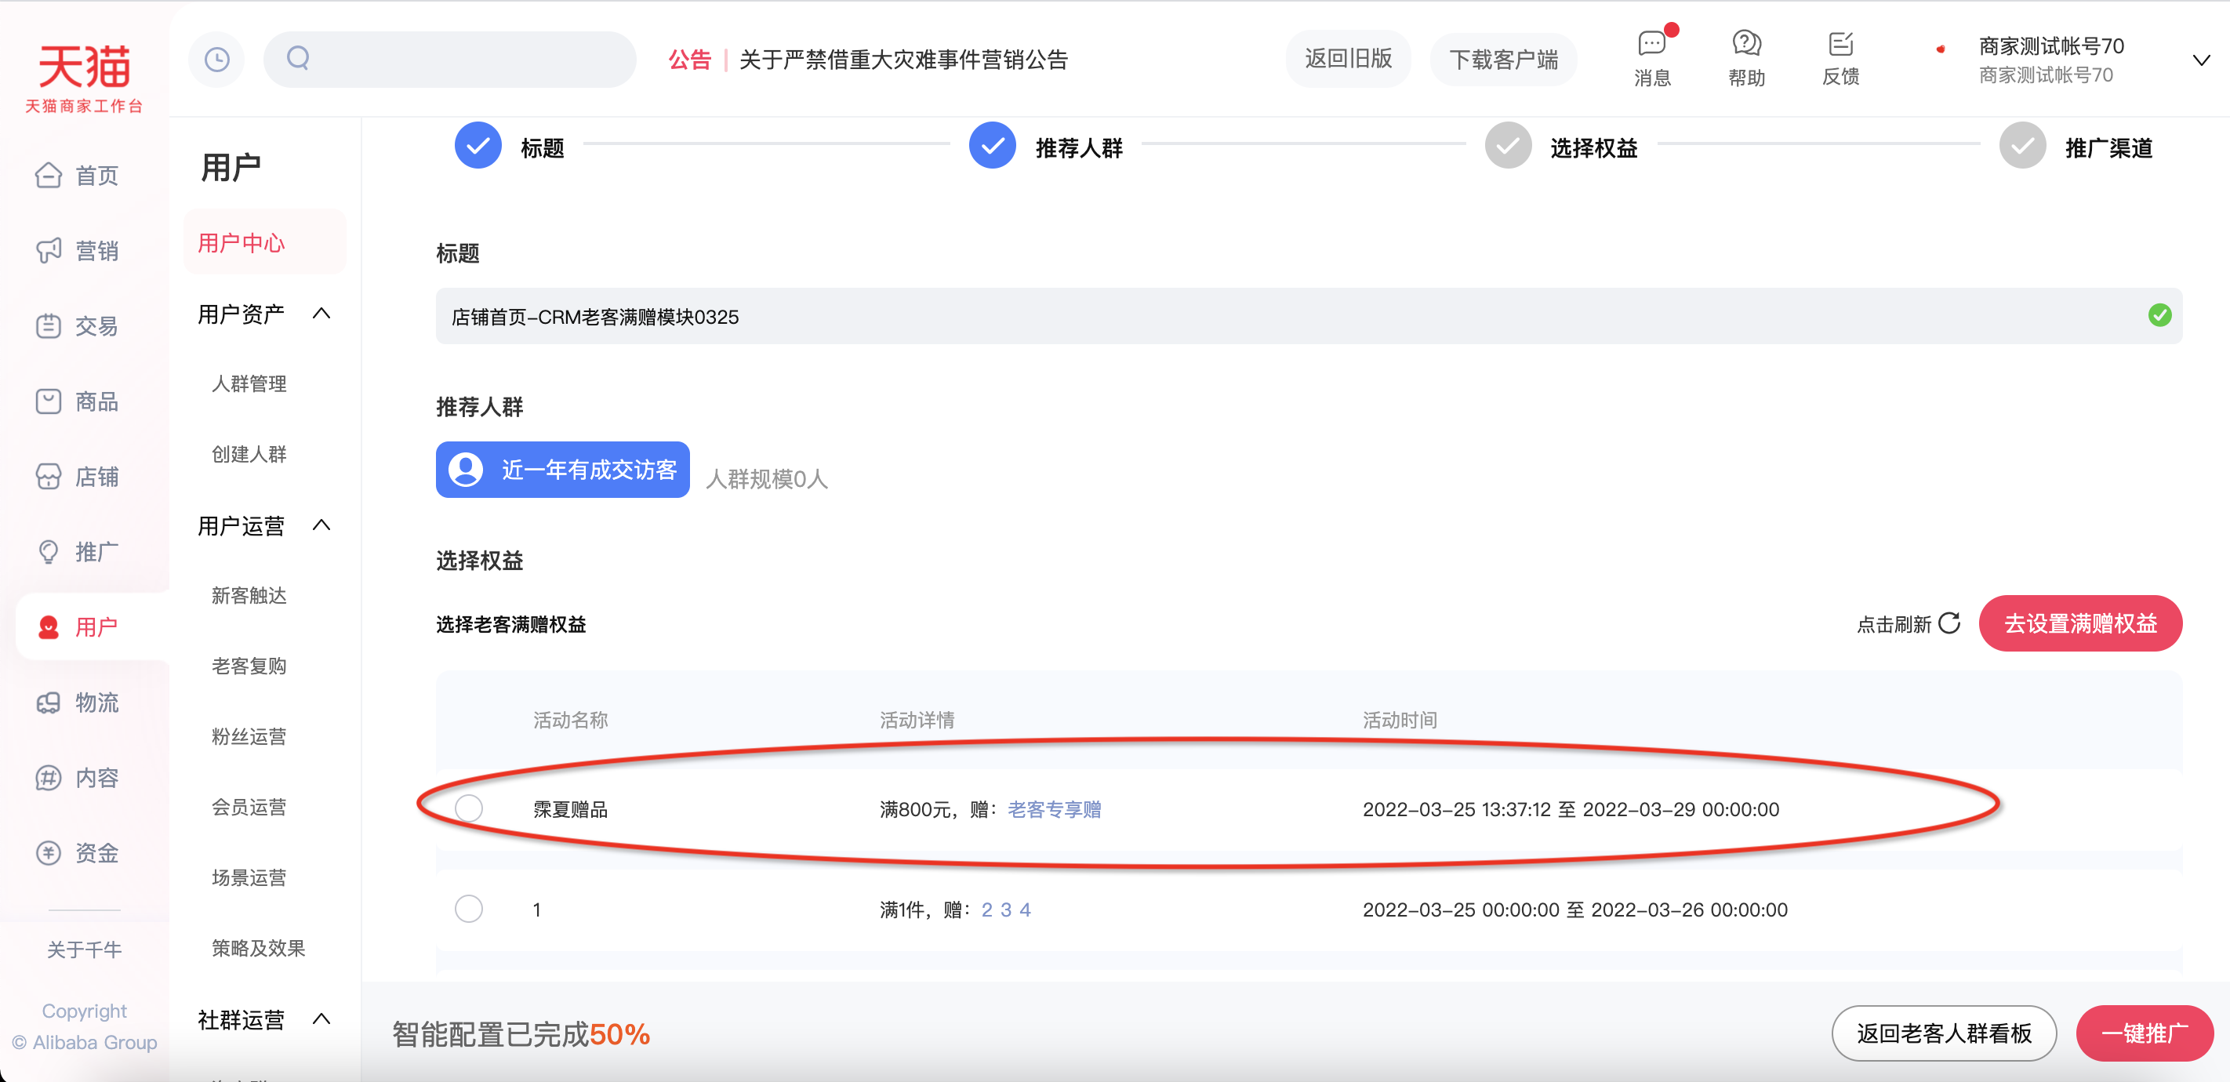Jump to the 选择权益 step indicator
Image resolution: width=2230 pixels, height=1082 pixels.
[x=1562, y=147]
